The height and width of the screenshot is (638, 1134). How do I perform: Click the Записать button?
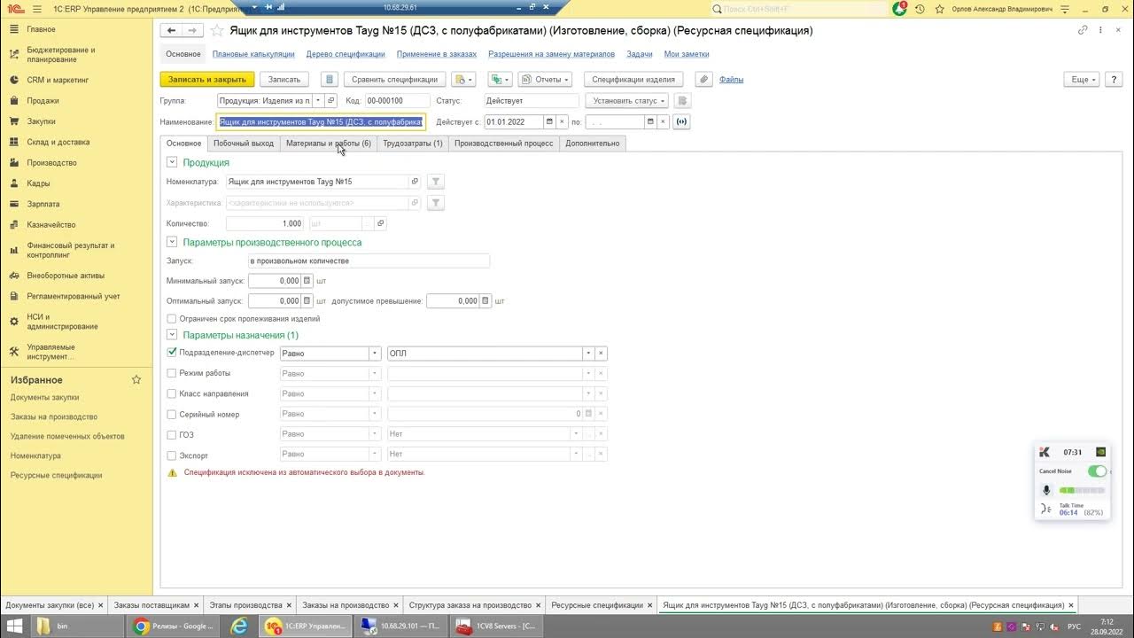[284, 79]
